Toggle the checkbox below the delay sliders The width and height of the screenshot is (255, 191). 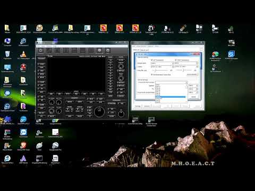coord(152,75)
